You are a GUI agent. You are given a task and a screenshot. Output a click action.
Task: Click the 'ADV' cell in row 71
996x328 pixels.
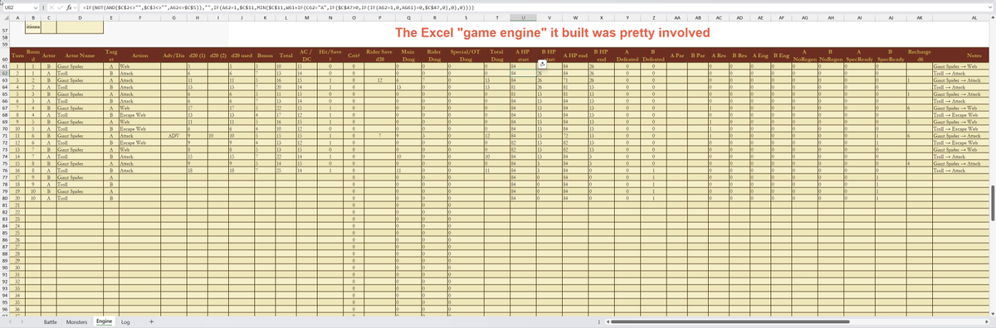coord(174,135)
